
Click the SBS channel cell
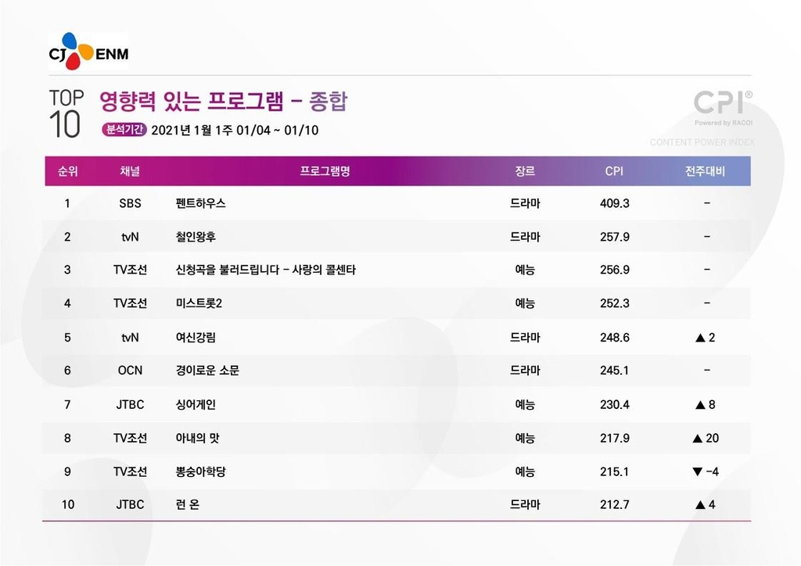coord(131,203)
